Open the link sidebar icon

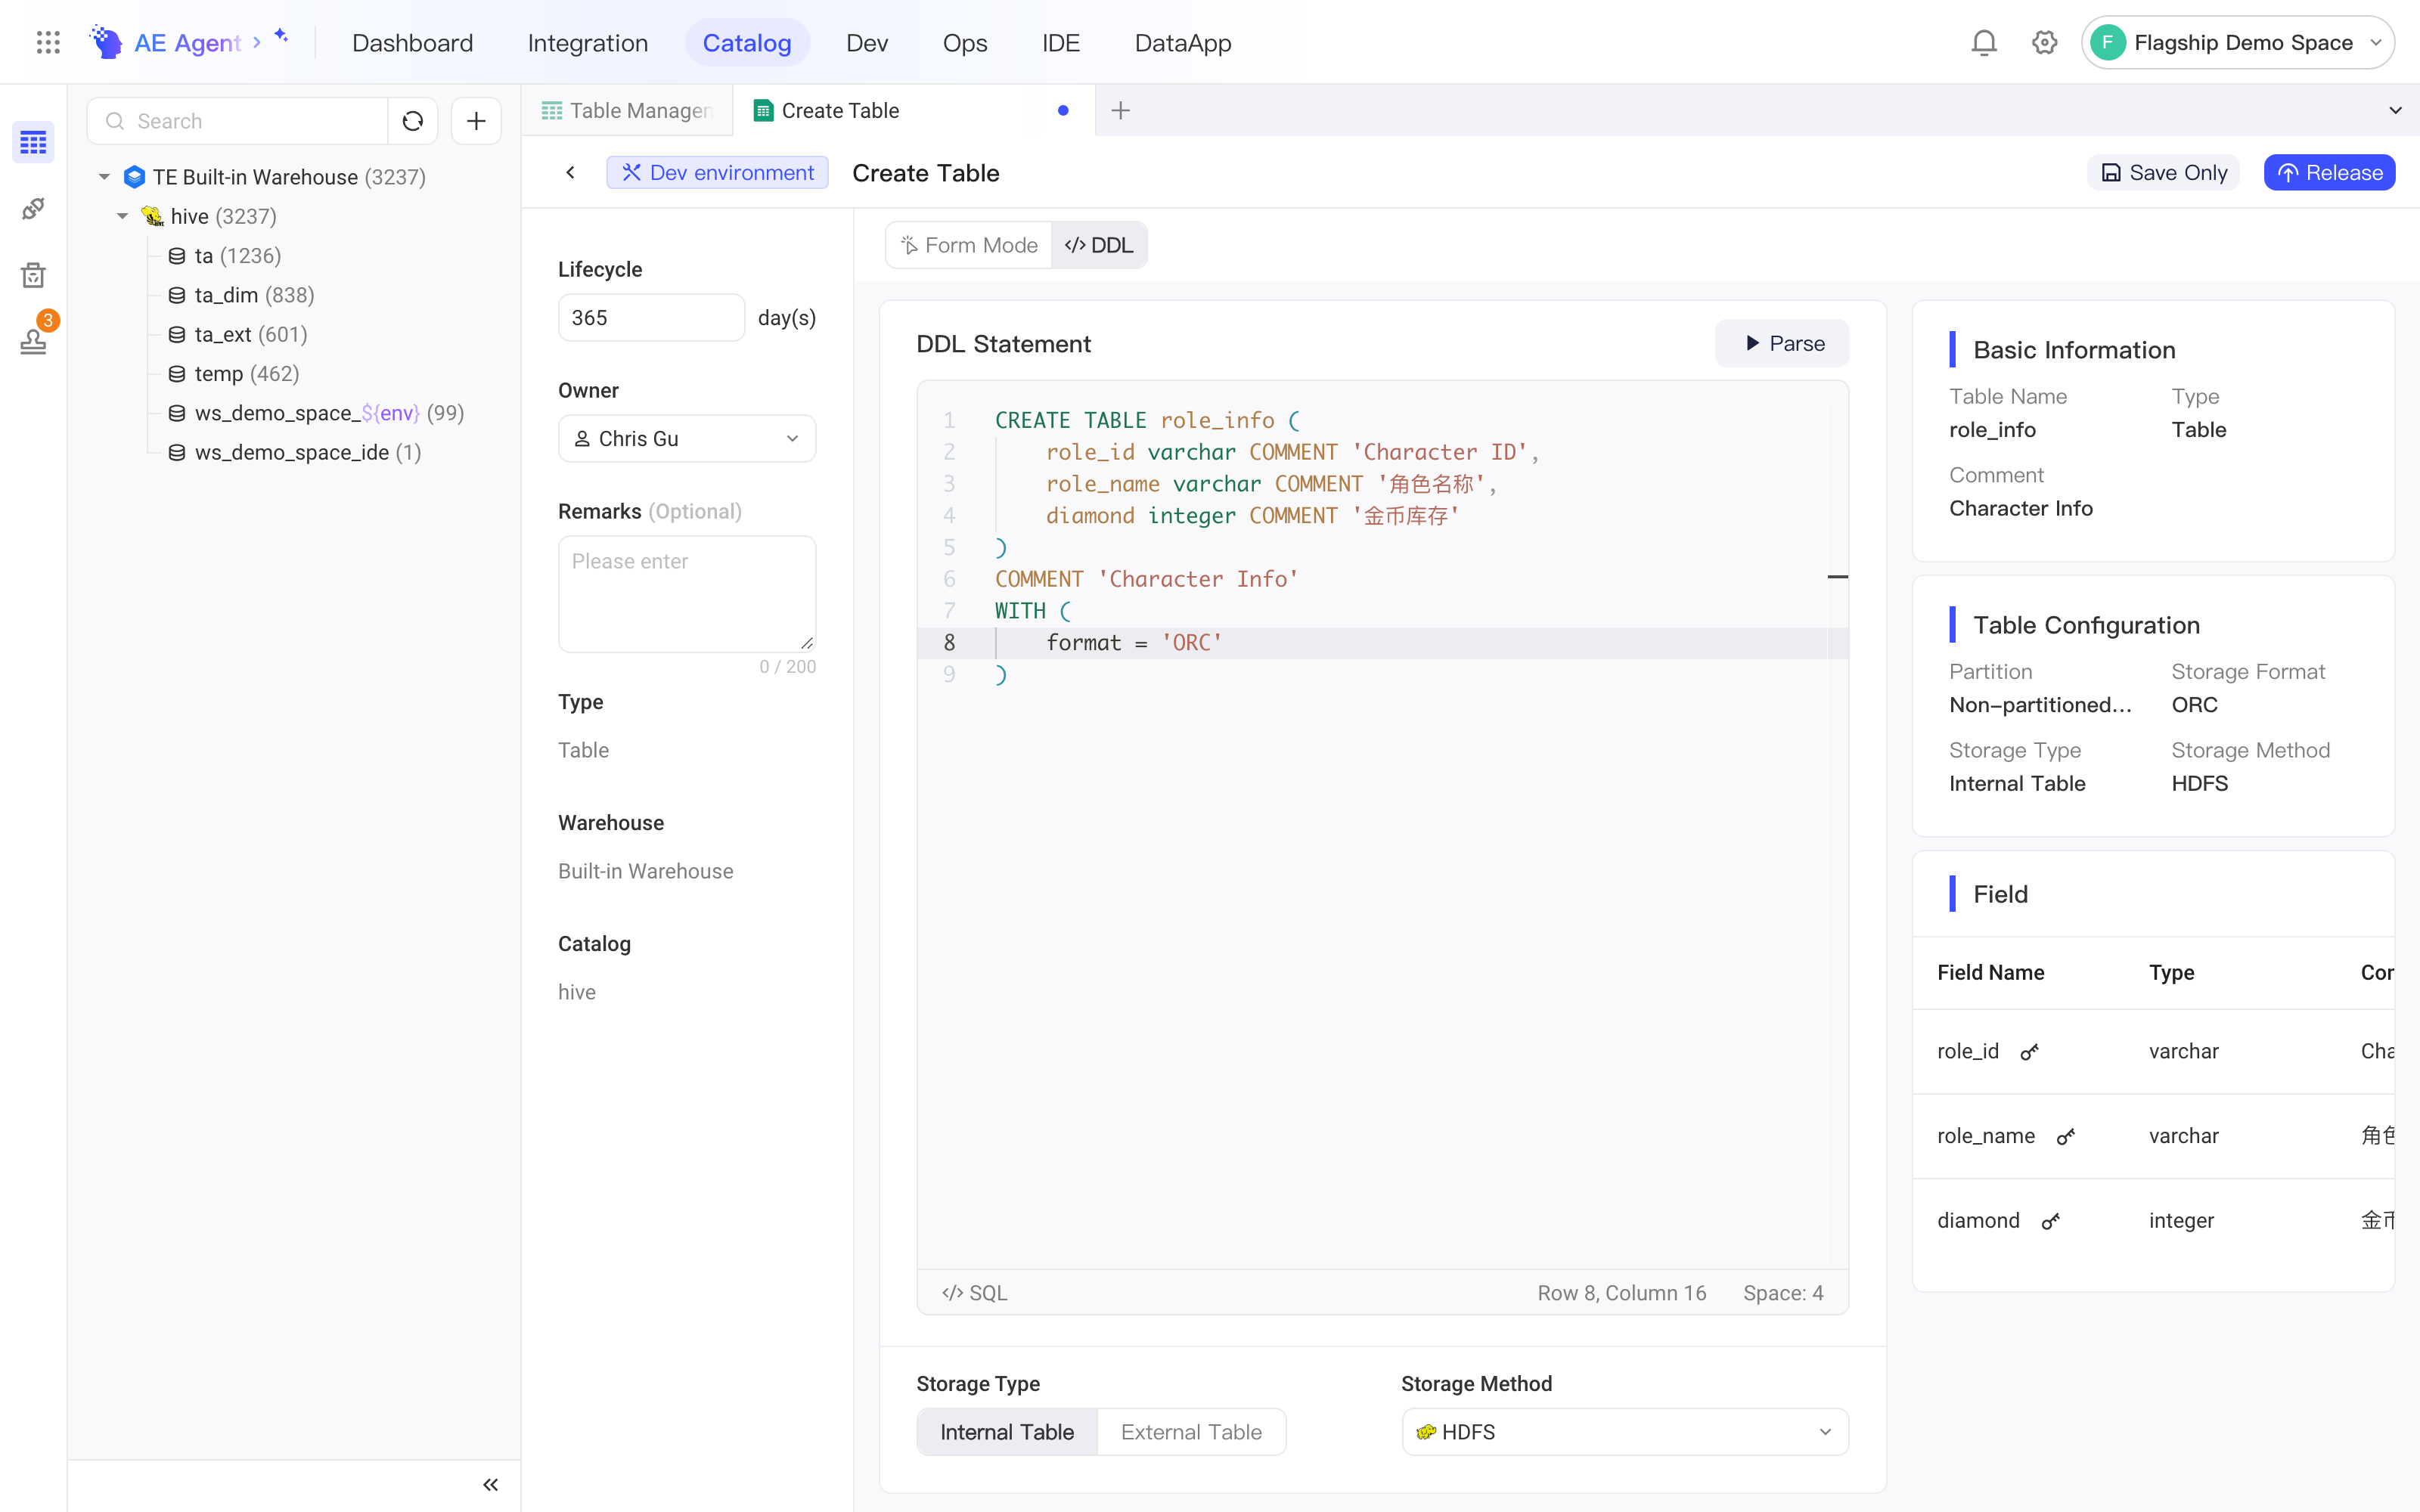point(33,208)
